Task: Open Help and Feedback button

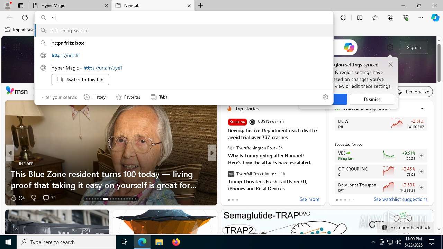Action: coord(406,228)
